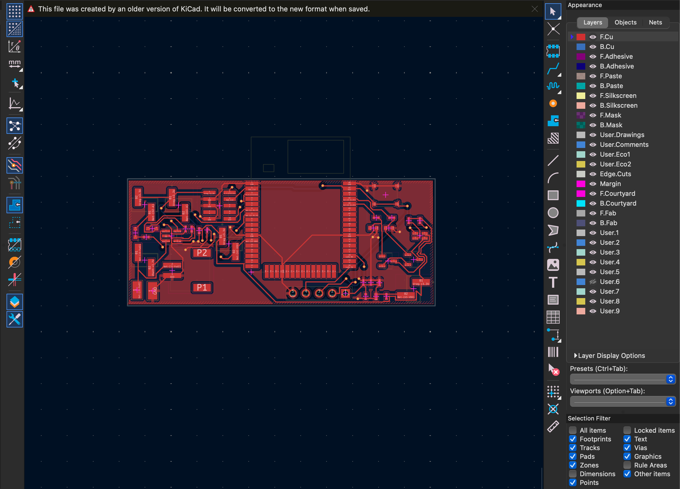Switch to the Objects tab
The height and width of the screenshot is (489, 680).
[x=626, y=23]
